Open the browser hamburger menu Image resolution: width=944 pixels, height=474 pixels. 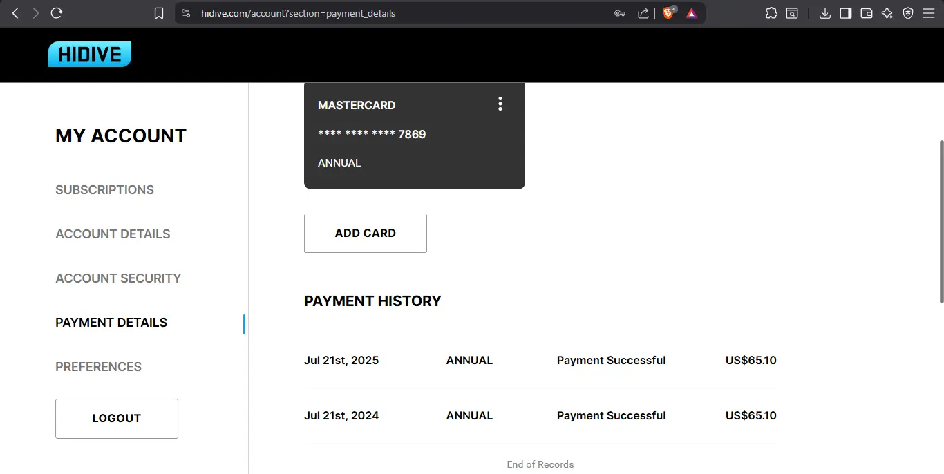[929, 13]
